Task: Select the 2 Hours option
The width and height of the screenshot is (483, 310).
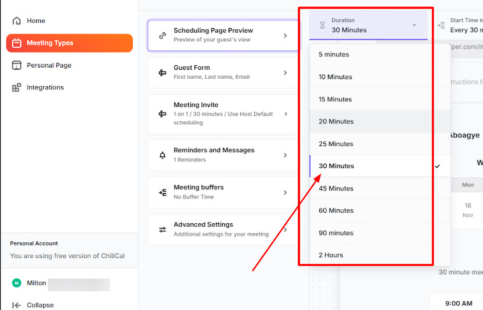Action: pos(330,255)
